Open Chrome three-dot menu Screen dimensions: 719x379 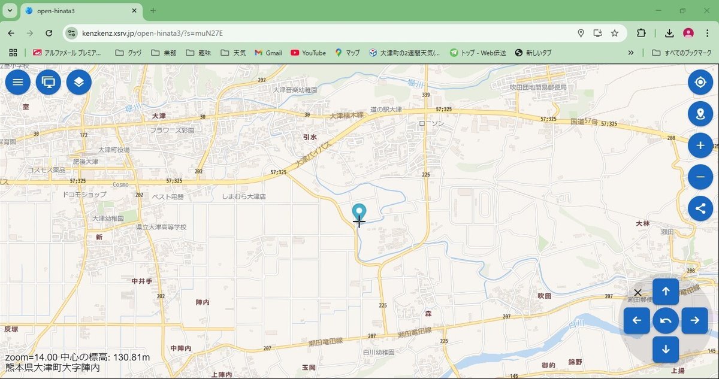706,33
